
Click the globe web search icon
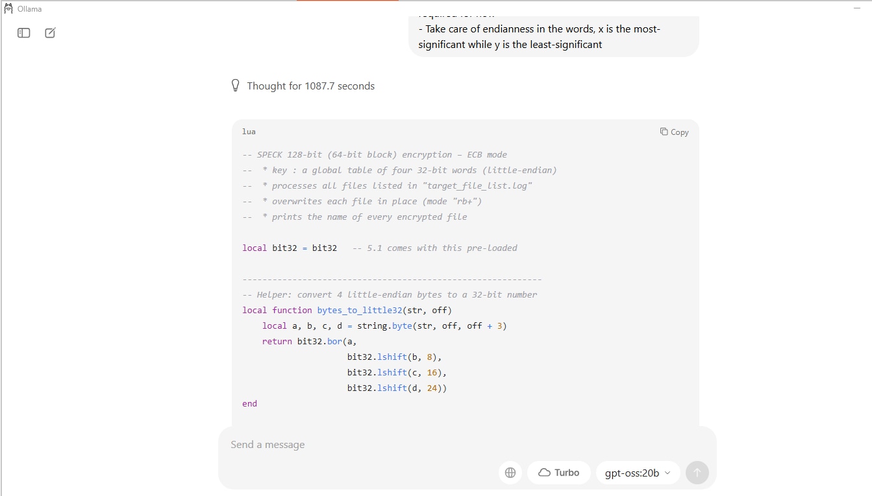click(x=510, y=473)
